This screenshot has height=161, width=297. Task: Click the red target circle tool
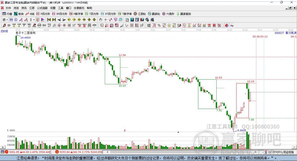tap(59, 25)
